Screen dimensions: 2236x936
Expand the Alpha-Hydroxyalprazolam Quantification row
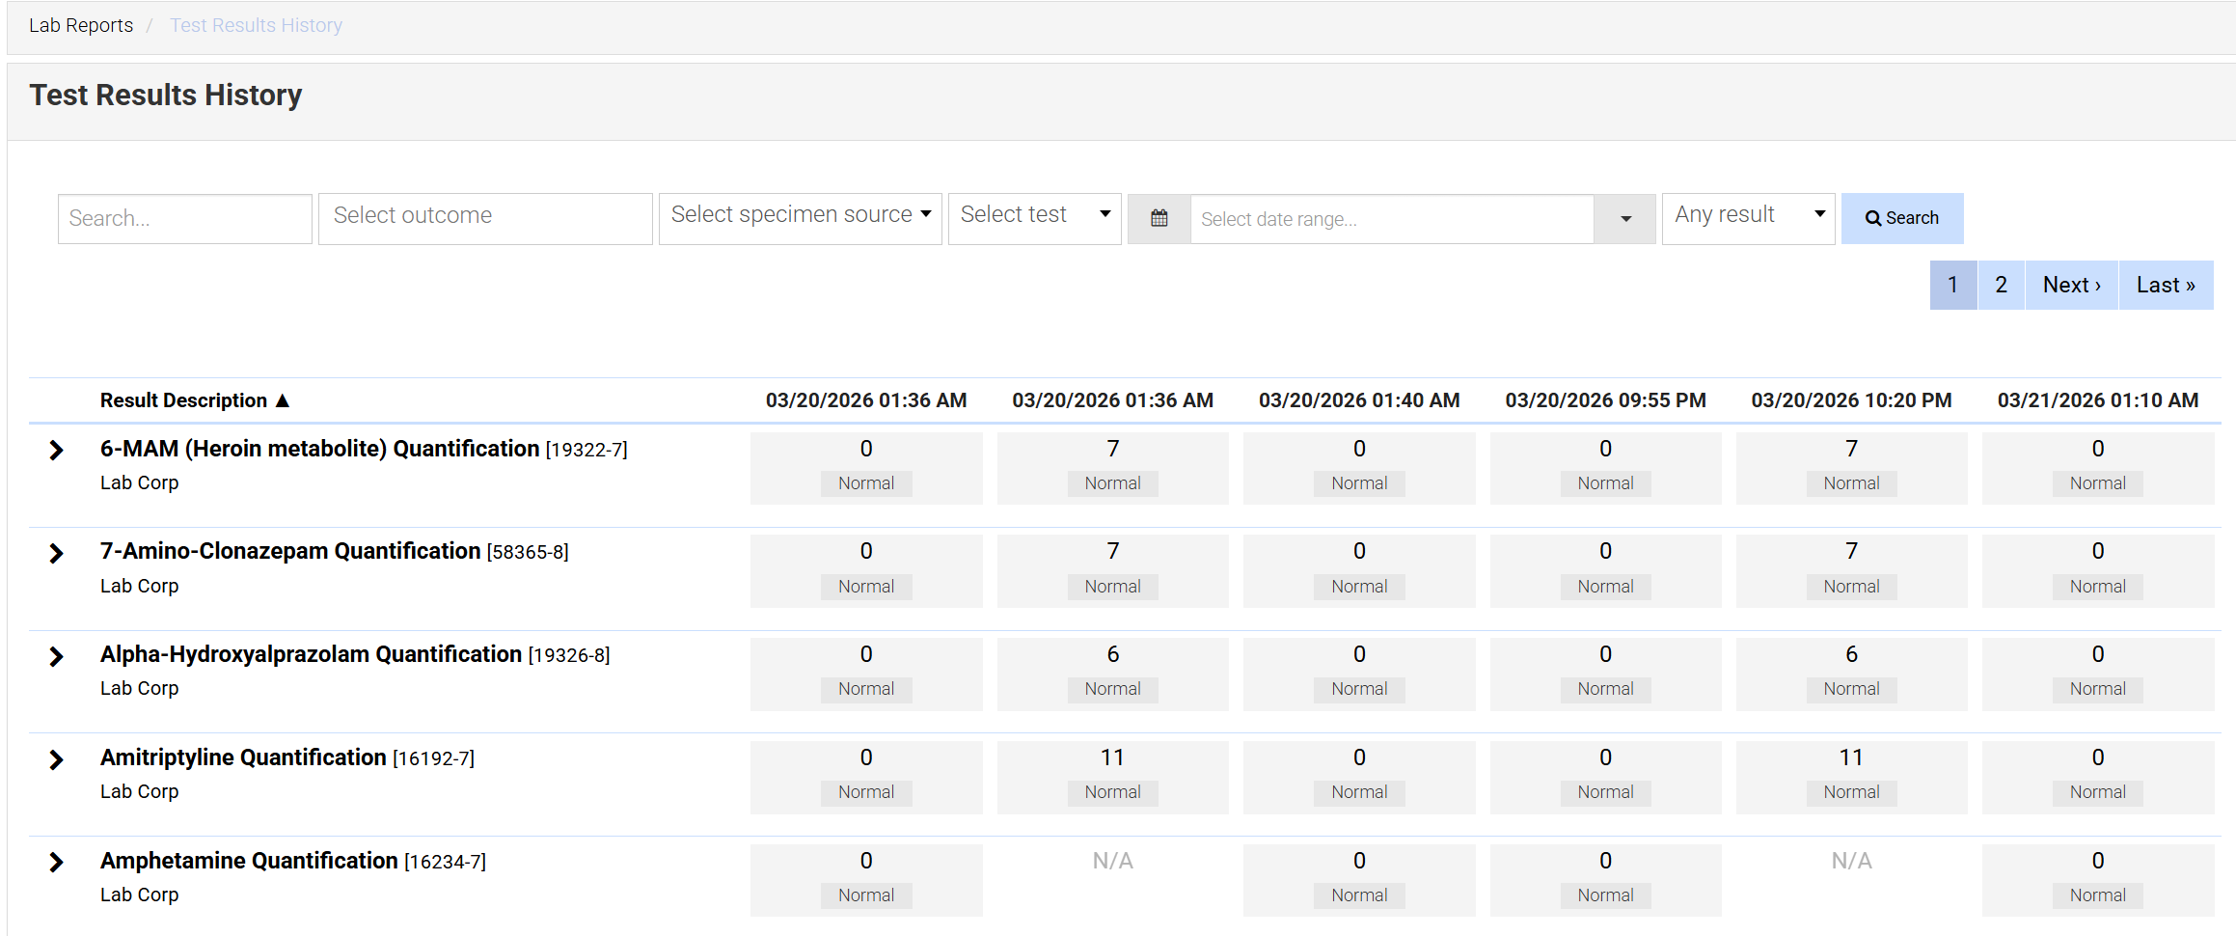56,656
